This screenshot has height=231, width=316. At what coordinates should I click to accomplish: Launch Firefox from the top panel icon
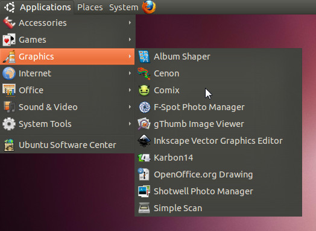[x=149, y=7]
